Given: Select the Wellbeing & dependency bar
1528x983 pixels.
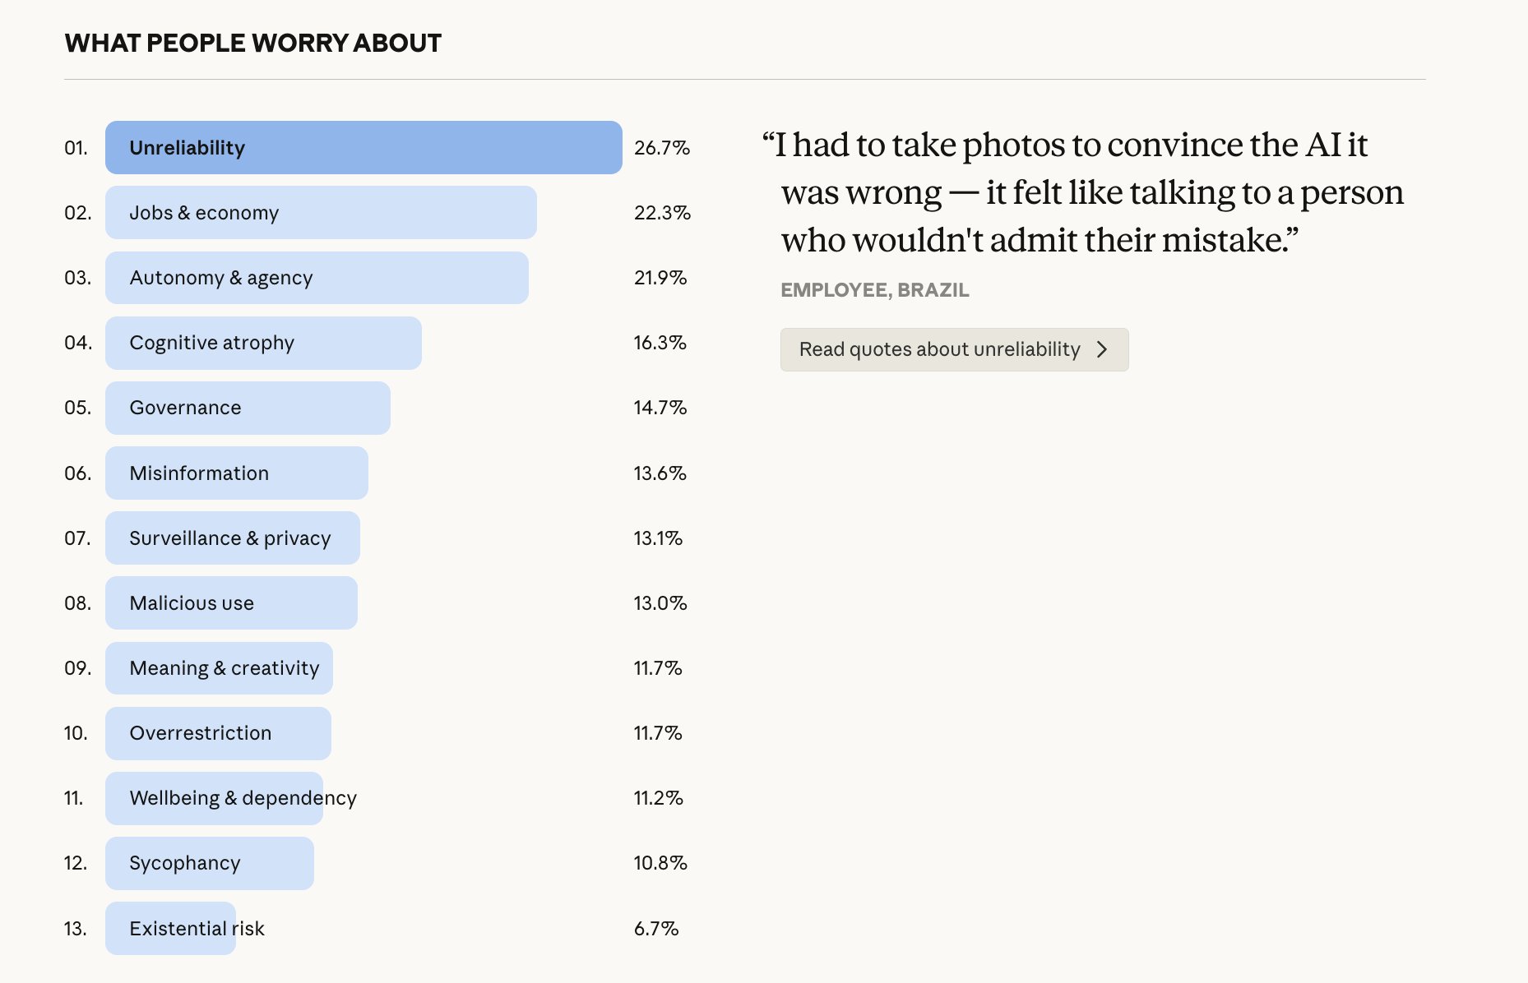Looking at the screenshot, I should pyautogui.click(x=214, y=798).
